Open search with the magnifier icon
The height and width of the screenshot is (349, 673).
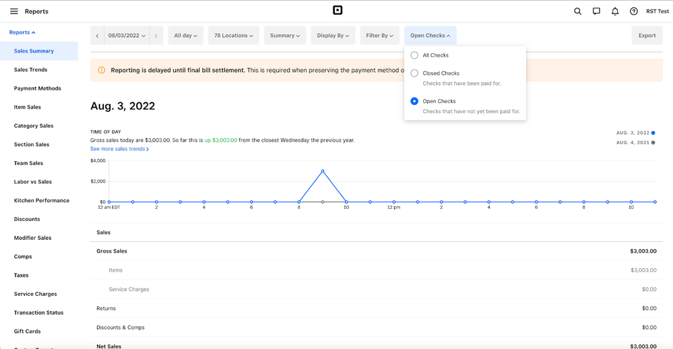[x=577, y=11]
